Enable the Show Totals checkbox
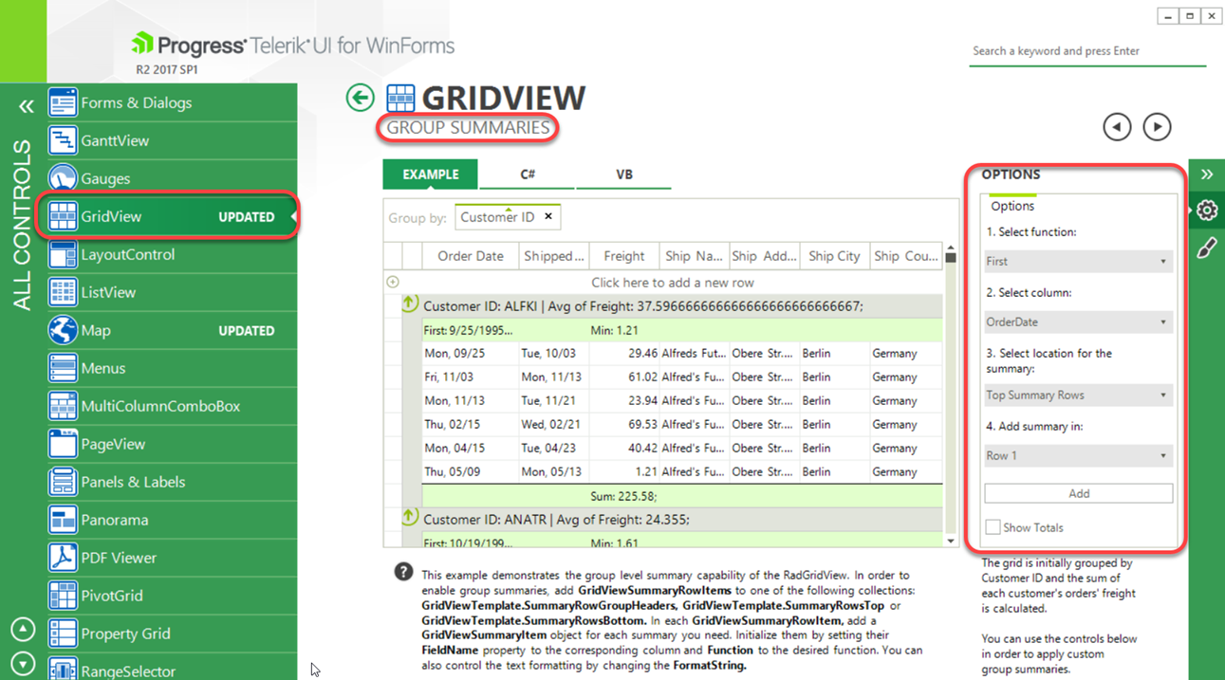Screen dimensions: 1225x680 (993, 527)
